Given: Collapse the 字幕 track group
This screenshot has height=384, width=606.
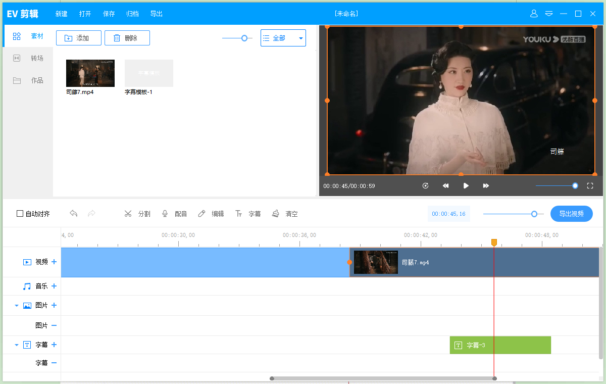Looking at the screenshot, I should 16,345.
